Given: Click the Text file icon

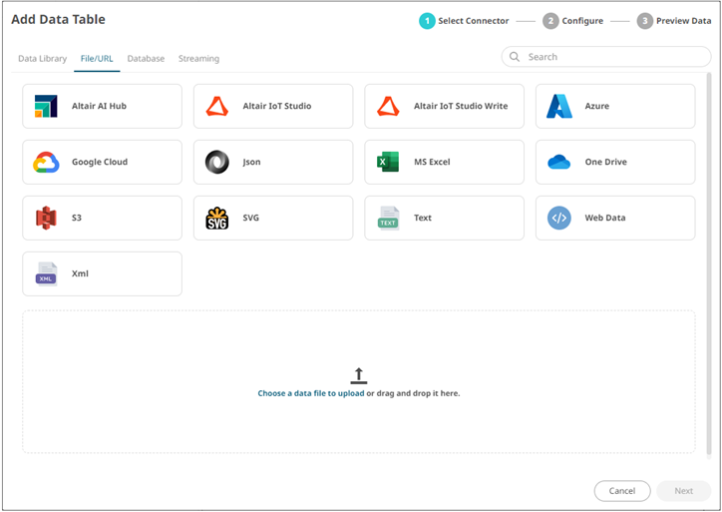Looking at the screenshot, I should [388, 218].
